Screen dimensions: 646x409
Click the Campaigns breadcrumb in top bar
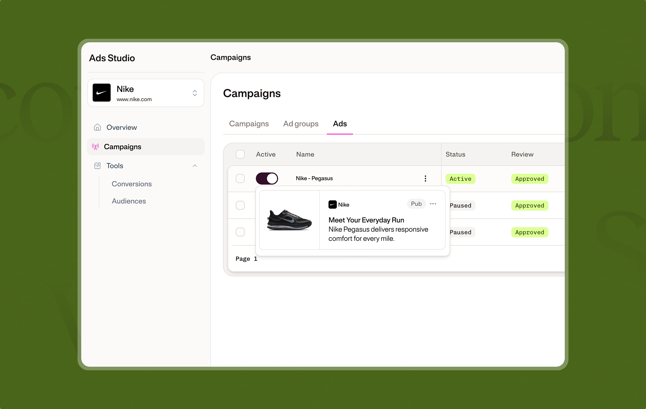(230, 57)
